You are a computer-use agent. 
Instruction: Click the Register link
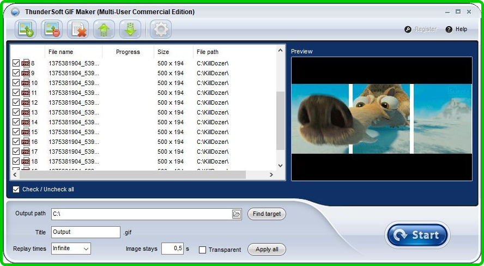tap(426, 29)
